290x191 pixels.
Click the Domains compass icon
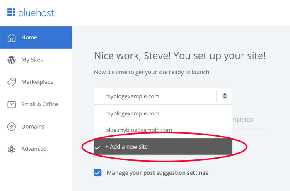click(x=12, y=127)
